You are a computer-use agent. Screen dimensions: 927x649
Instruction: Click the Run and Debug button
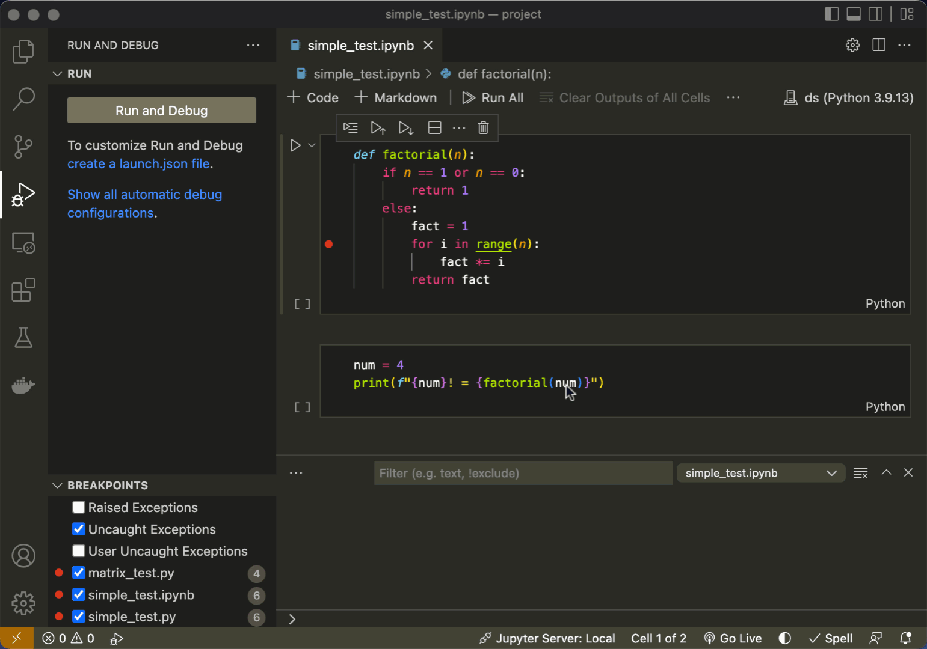point(162,111)
